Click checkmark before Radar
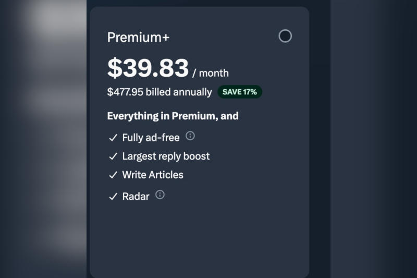Viewport: 417px width, 278px height. pos(113,197)
